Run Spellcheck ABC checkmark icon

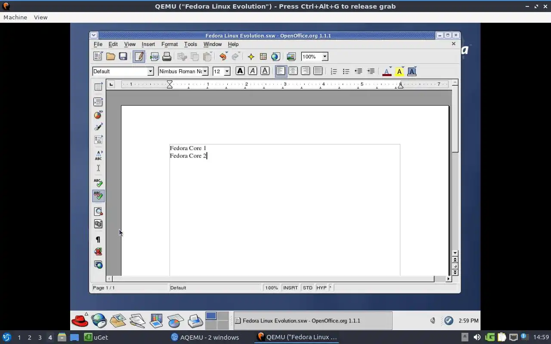pos(98,183)
